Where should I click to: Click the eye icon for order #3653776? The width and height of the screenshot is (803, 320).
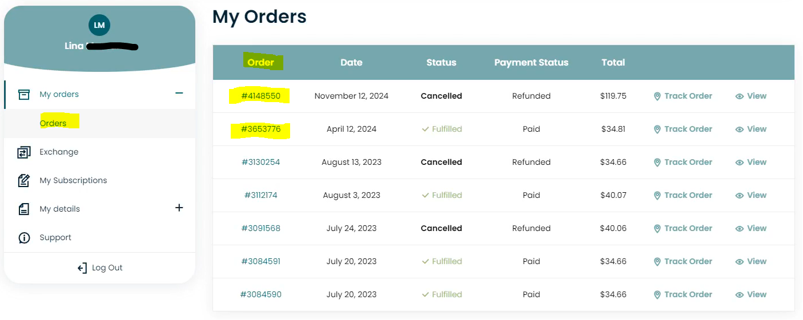(x=740, y=129)
